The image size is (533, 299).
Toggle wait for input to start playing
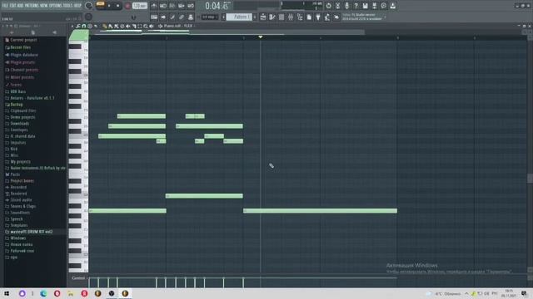[x=163, y=6]
